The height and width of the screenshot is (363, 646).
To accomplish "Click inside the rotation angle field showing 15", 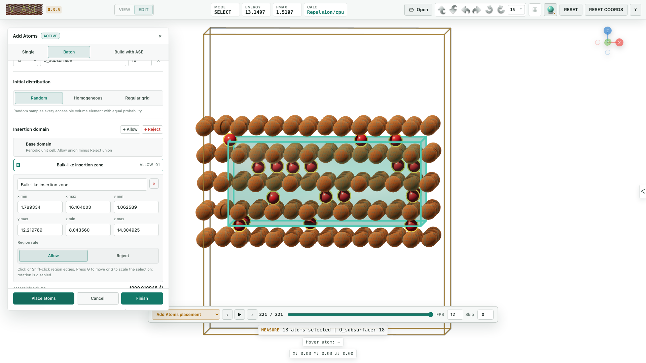I will tap(516, 10).
